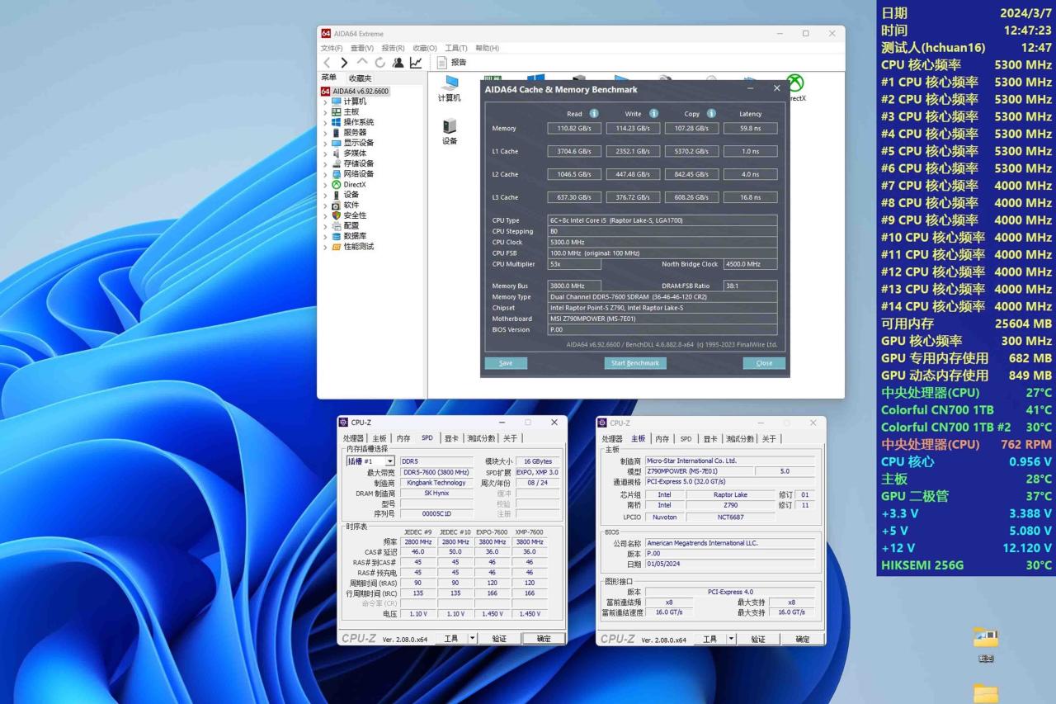Expand the 配置 tree node
Image resolution: width=1056 pixels, height=704 pixels.
(x=325, y=226)
